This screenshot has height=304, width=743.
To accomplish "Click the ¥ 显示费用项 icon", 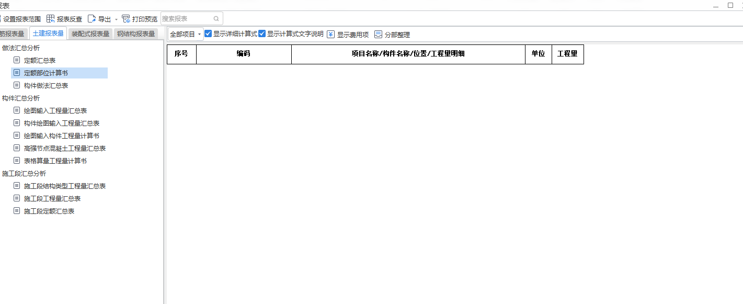I will click(331, 33).
